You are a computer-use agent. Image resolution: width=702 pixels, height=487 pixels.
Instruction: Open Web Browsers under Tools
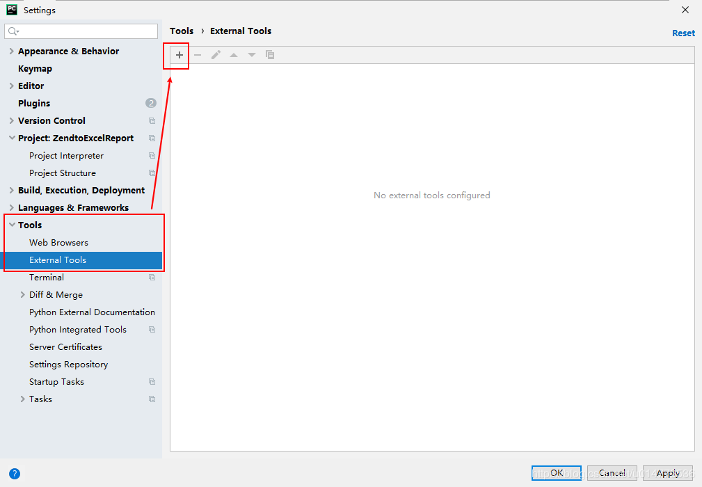pos(58,243)
